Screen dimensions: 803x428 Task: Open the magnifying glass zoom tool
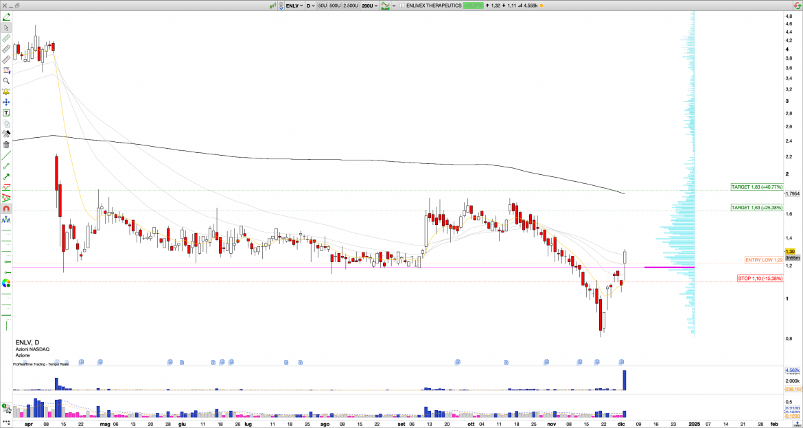(6, 81)
